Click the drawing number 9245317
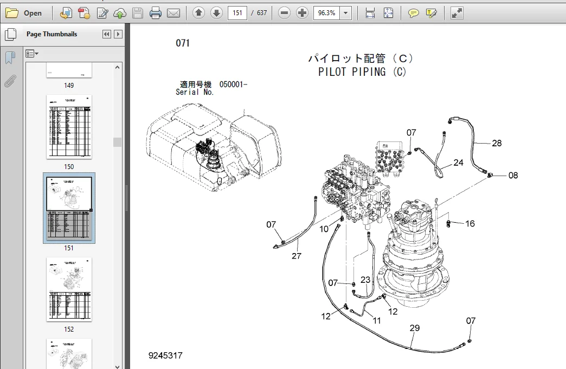This screenshot has height=369, width=566. tap(165, 355)
